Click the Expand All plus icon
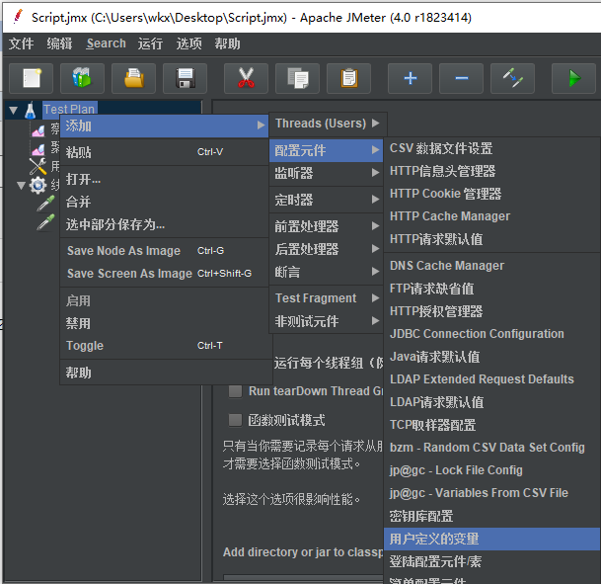The image size is (601, 584). (x=410, y=78)
